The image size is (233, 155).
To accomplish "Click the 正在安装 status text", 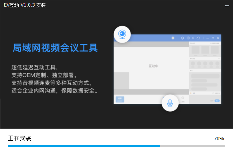I will (x=19, y=138).
